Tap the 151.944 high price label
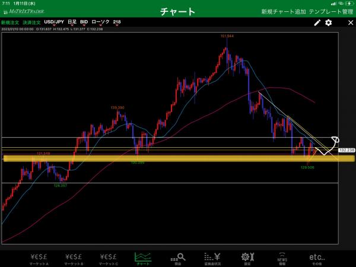The width and height of the screenshot is (356, 267). click(227, 36)
